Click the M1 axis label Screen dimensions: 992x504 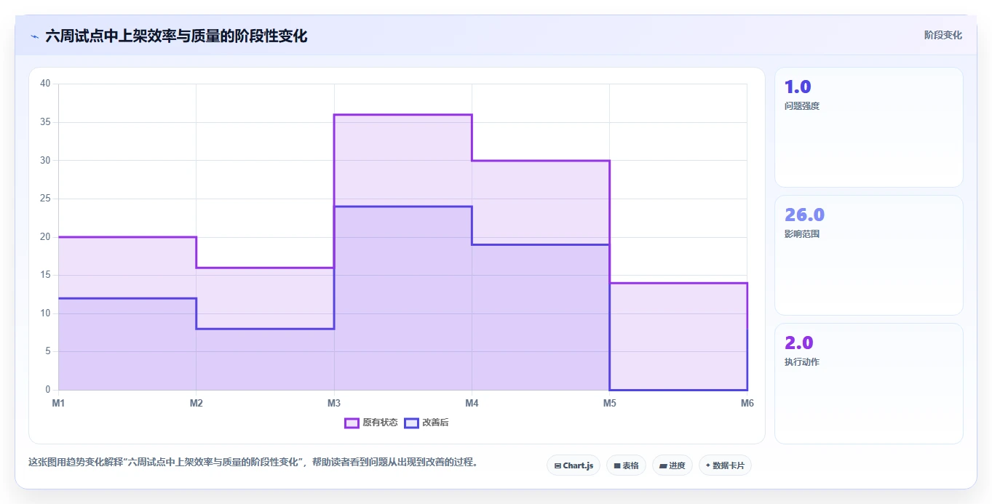coord(58,403)
